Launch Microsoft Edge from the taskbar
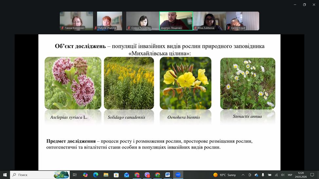 pyautogui.click(x=96, y=175)
